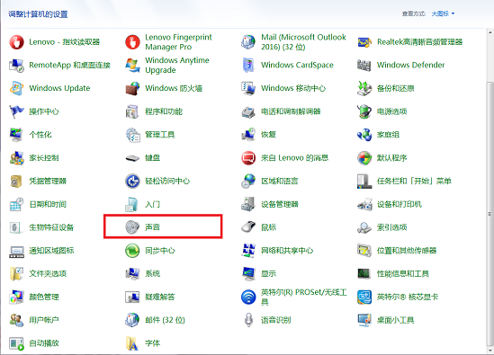Click the 邮件 (32 位) link
The height and width of the screenshot is (355, 494).
pos(165,320)
